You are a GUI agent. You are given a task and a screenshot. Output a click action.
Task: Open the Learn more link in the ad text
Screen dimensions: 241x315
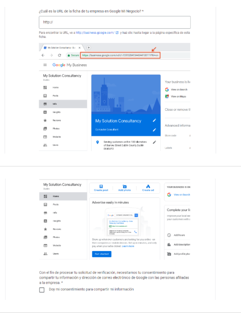128,246
